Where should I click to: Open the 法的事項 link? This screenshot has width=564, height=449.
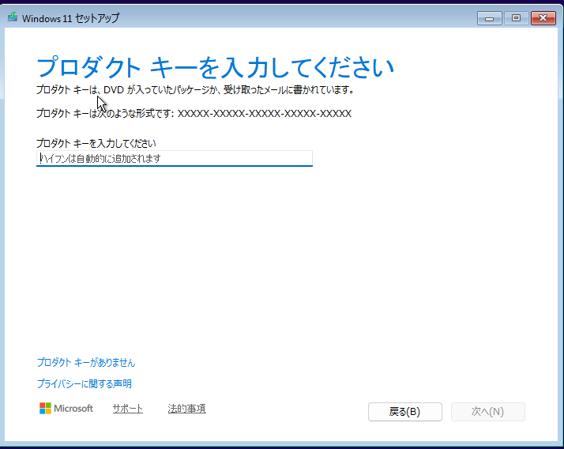click(x=186, y=409)
